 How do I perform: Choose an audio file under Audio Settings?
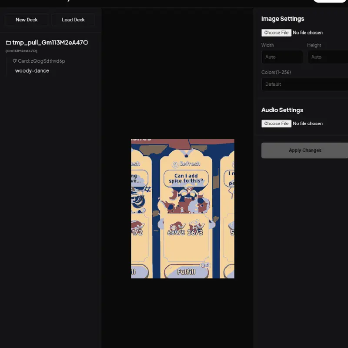click(x=276, y=124)
